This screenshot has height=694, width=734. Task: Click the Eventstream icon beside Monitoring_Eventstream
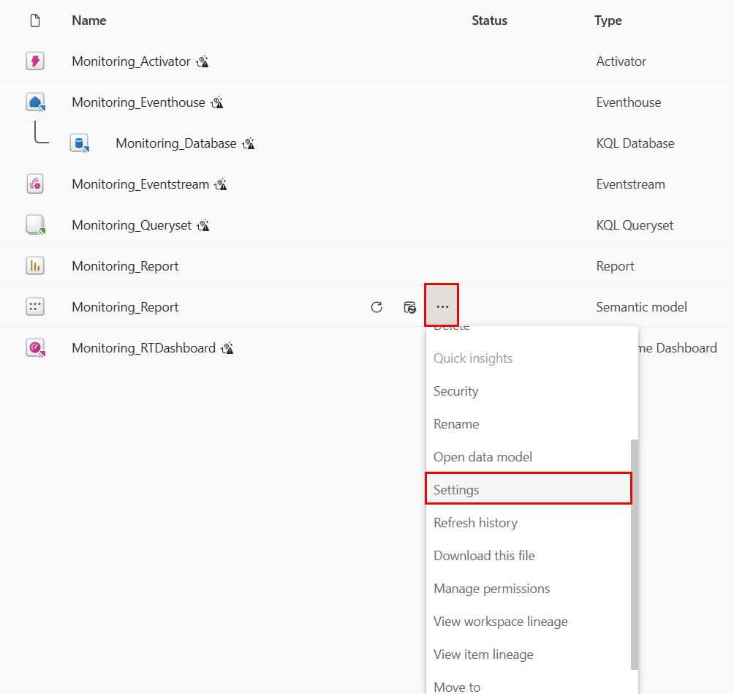point(34,184)
